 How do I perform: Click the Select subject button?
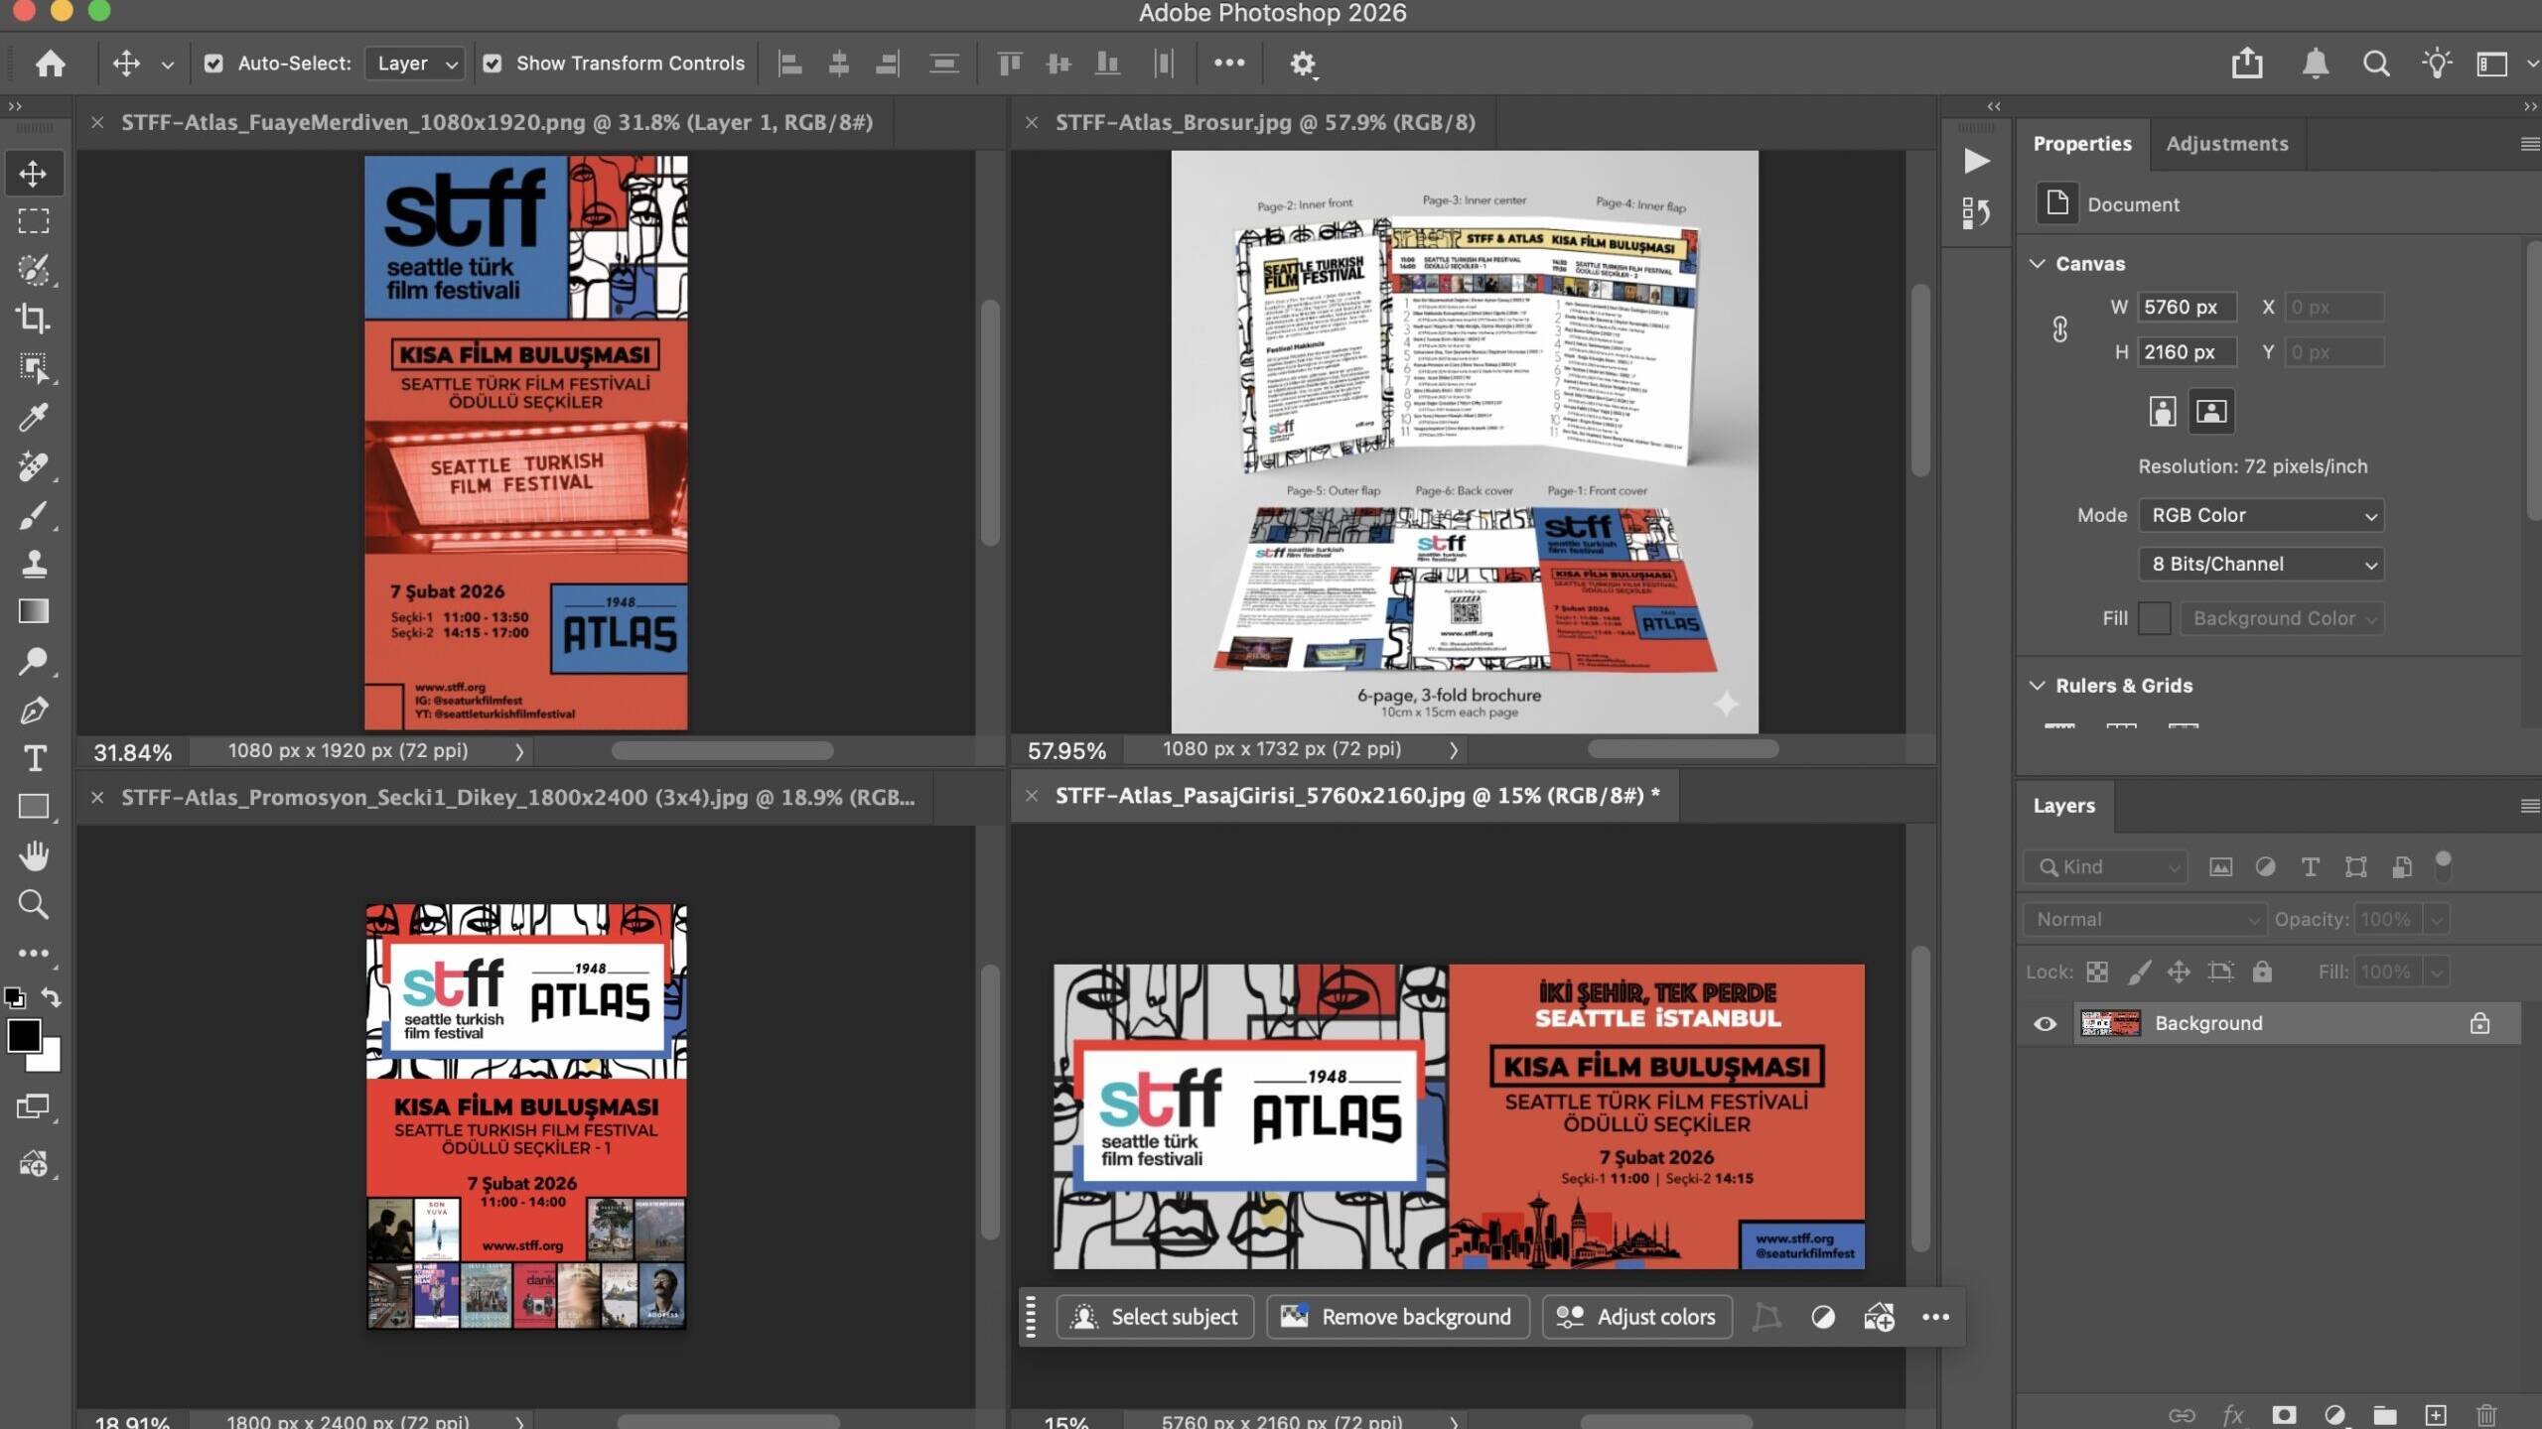pyautogui.click(x=1155, y=1317)
